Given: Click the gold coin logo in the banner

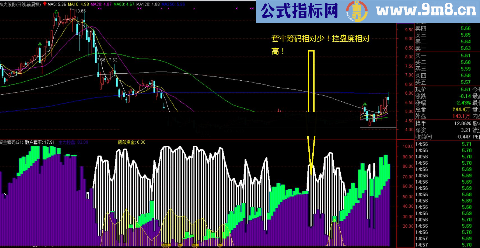Looking at the screenshot, I should coord(357,11).
